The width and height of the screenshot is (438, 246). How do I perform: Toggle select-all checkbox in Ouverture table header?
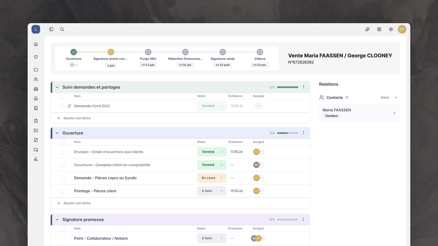click(62, 142)
